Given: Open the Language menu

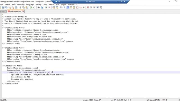Looking at the screenshot, I should [30, 4].
